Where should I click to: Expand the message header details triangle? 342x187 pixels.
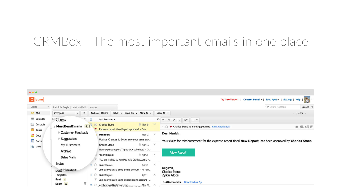click(x=162, y=127)
